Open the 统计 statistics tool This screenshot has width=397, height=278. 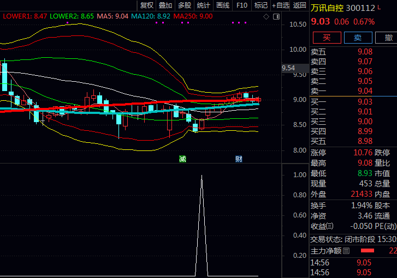coord(203,5)
